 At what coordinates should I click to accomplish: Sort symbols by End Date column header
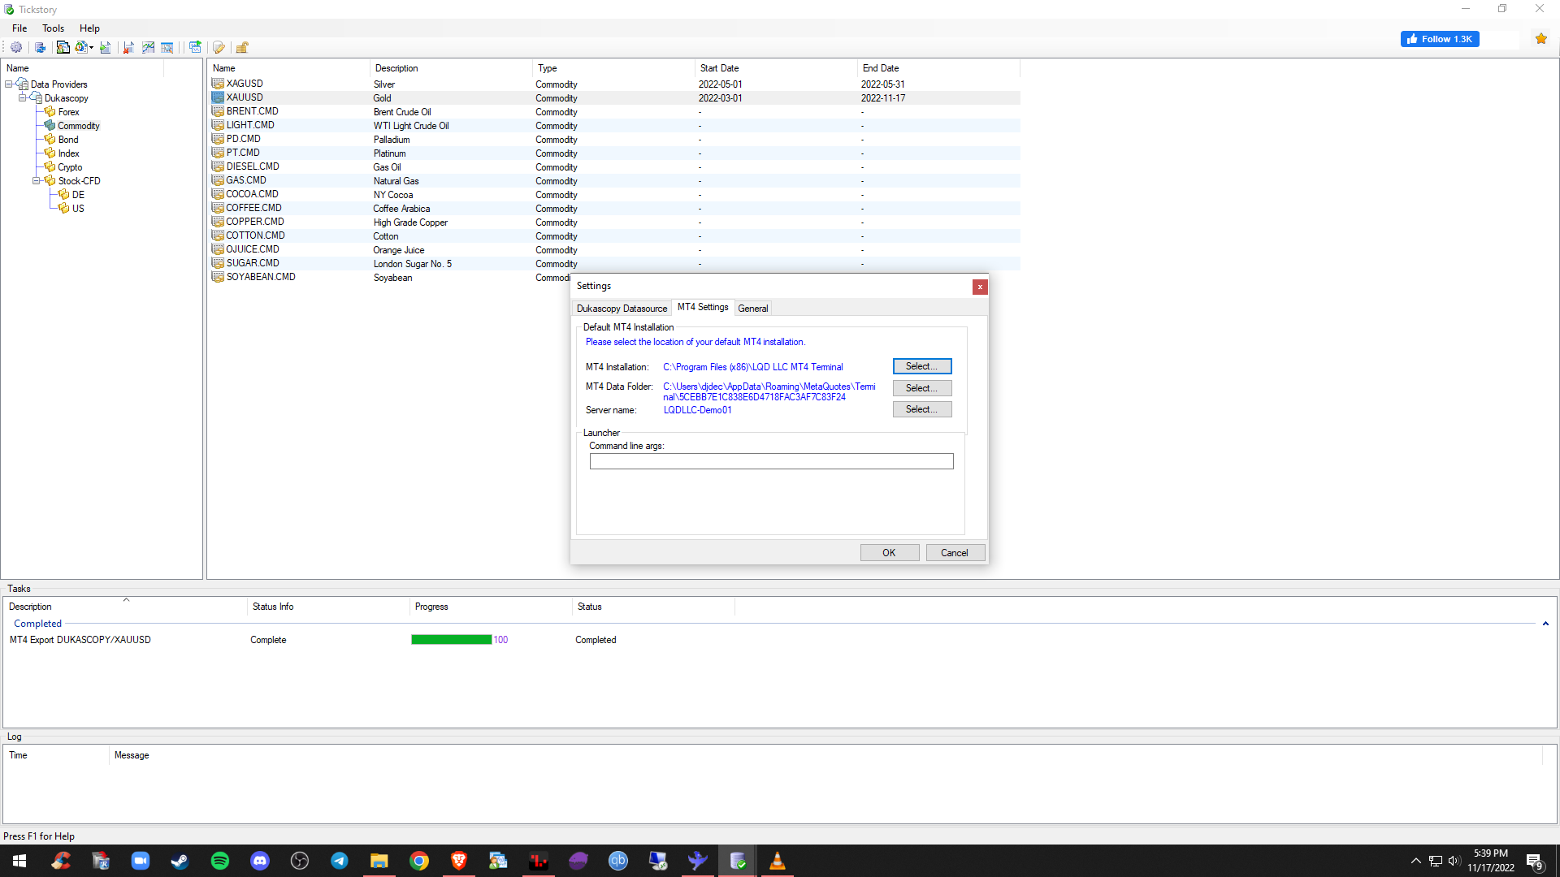(x=938, y=68)
